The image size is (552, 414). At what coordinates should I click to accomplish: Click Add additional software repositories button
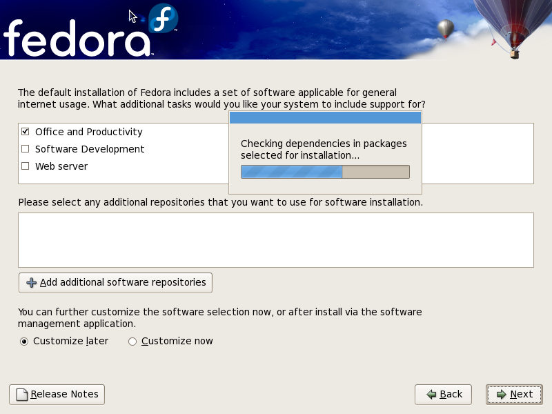click(x=115, y=283)
